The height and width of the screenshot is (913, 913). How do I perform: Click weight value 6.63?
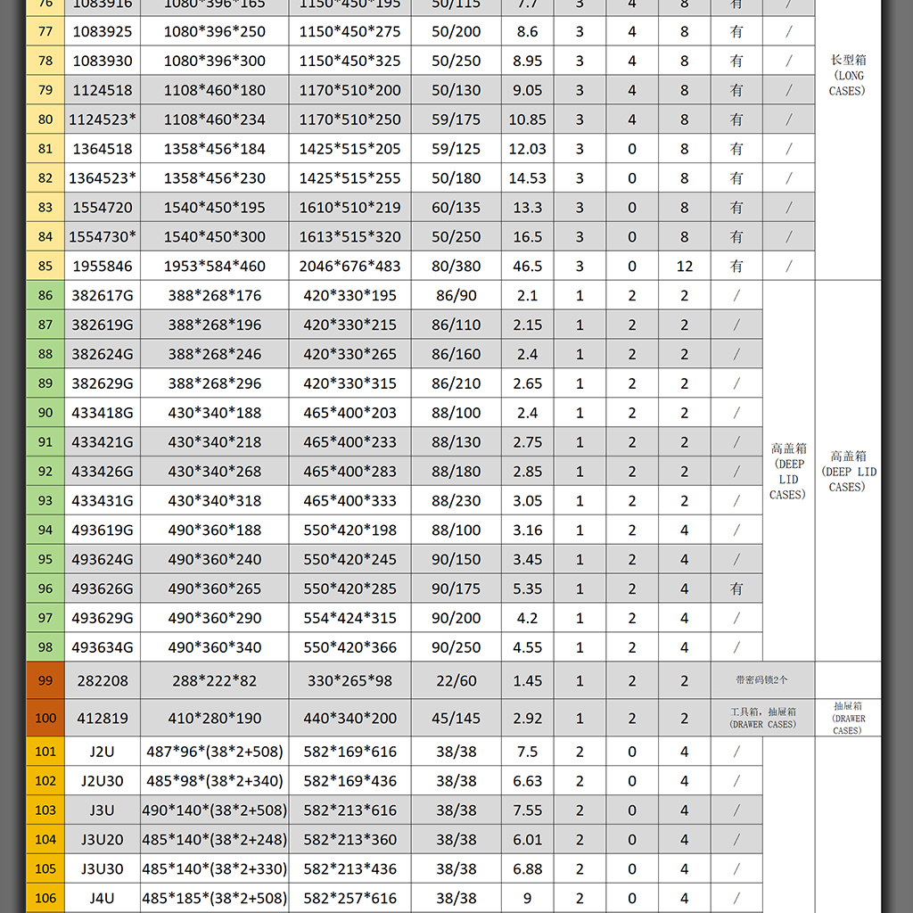[528, 781]
